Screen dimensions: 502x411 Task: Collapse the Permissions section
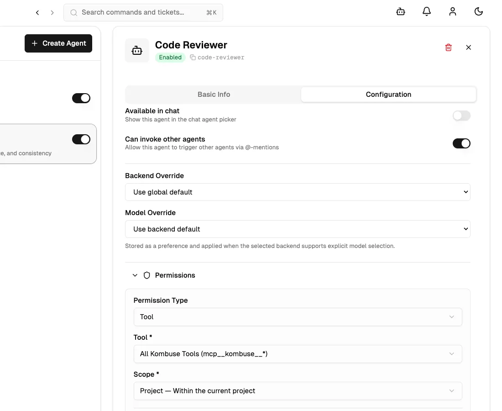[x=135, y=275]
